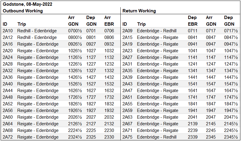Select trip ID 2A10 cell
Image resolution: width=241 pixels, height=141 pixels.
click(x=8, y=31)
